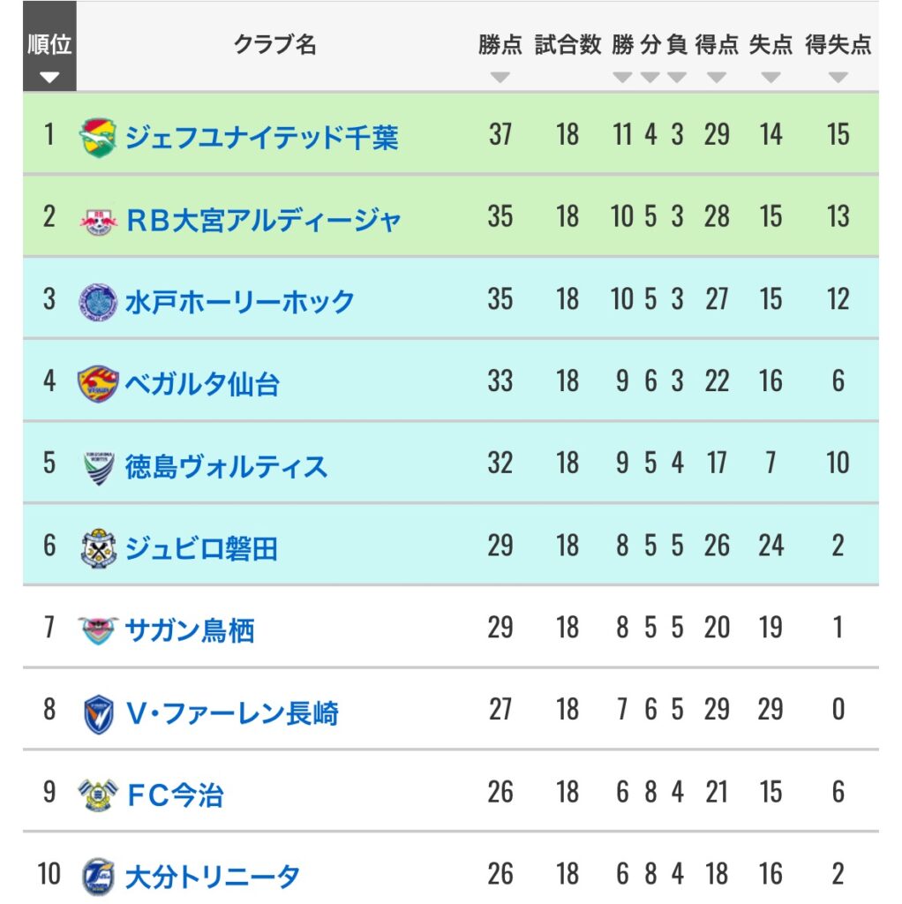Click the JEF United Chiba club crest
Viewport: 902px width, 904px height.
tap(98, 137)
